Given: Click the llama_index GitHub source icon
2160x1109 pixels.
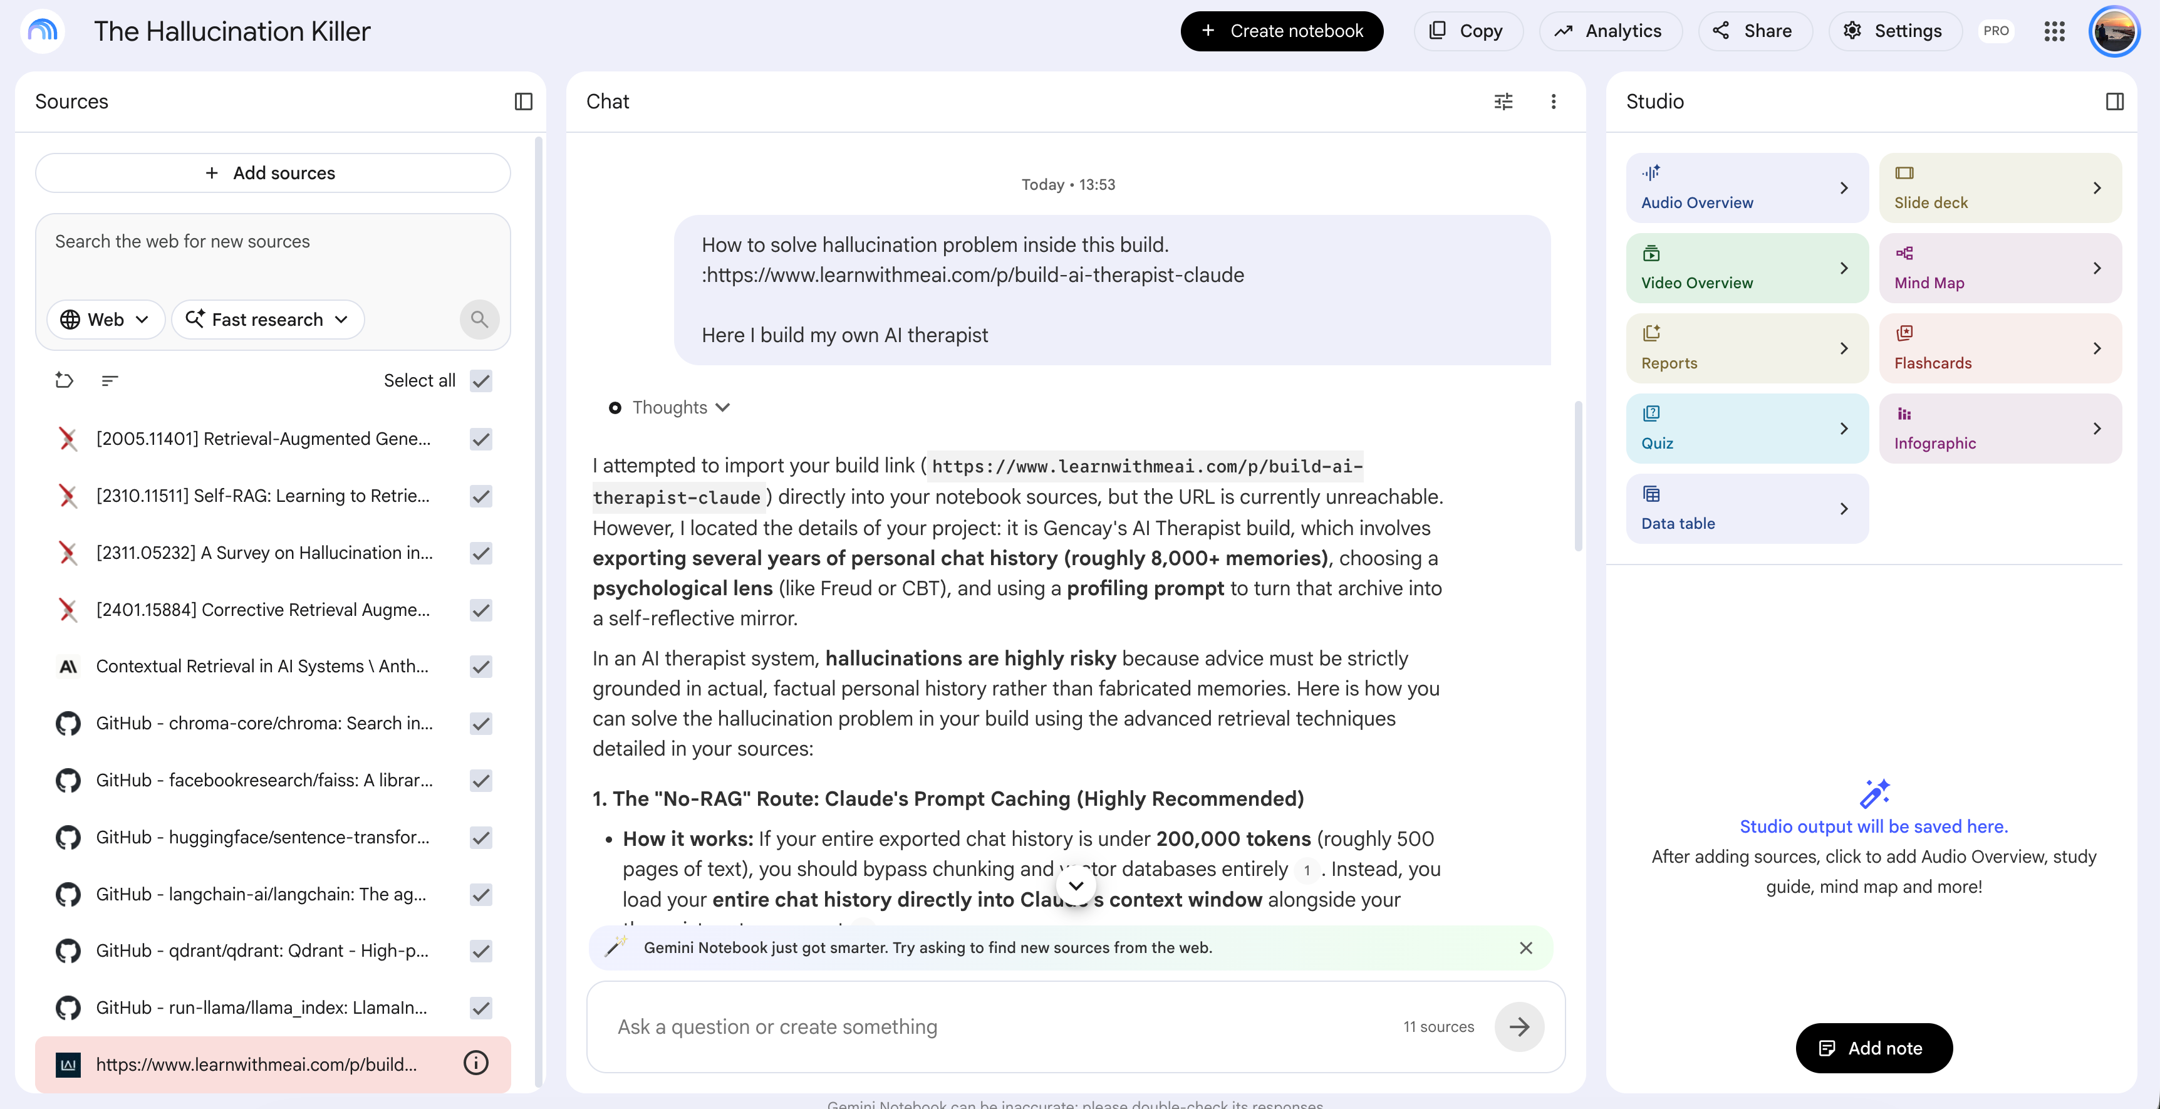Looking at the screenshot, I should pyautogui.click(x=68, y=1007).
